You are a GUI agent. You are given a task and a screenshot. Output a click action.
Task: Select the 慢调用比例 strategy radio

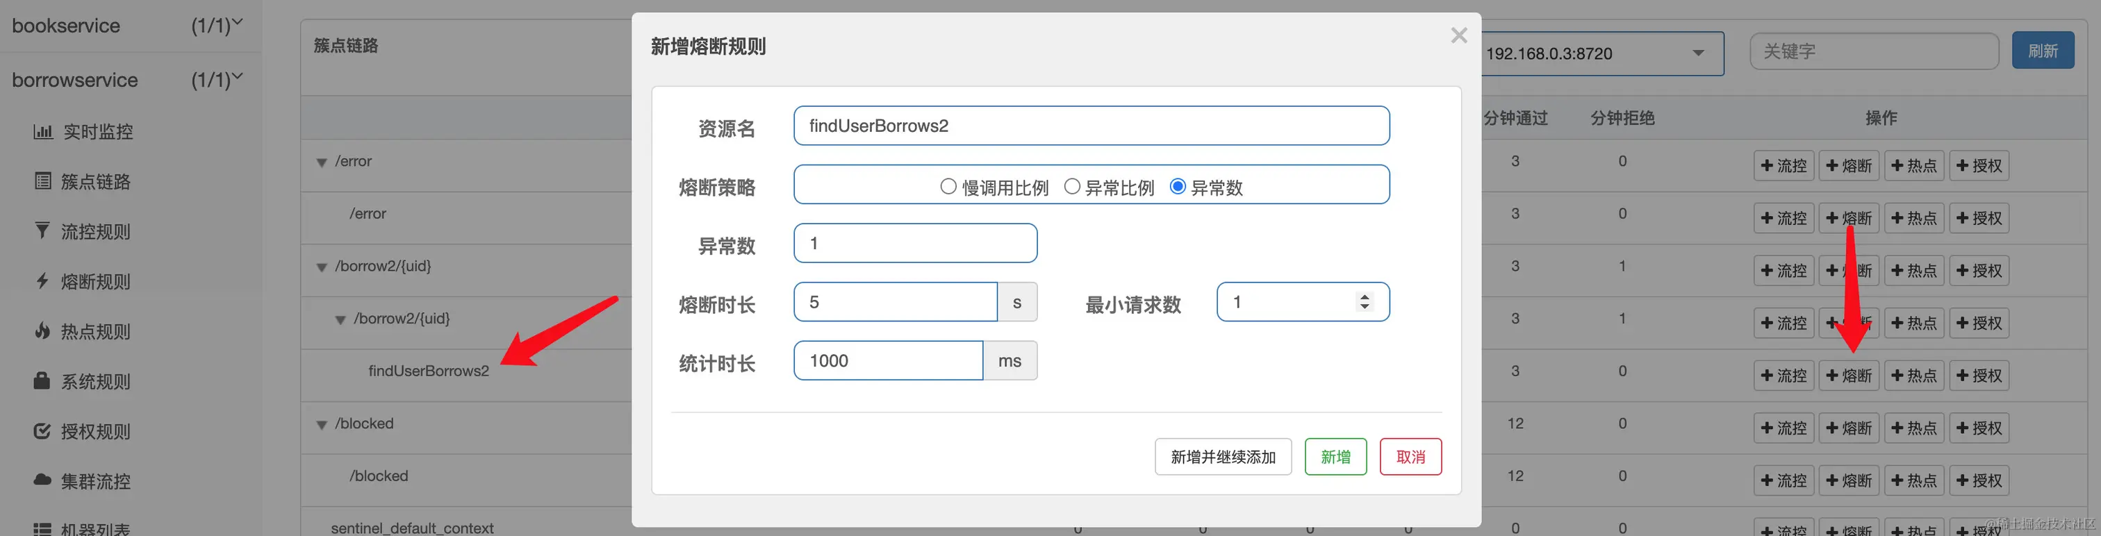click(x=948, y=187)
